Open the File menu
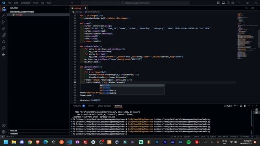Screen dimensions: 260x146 [9, 3]
